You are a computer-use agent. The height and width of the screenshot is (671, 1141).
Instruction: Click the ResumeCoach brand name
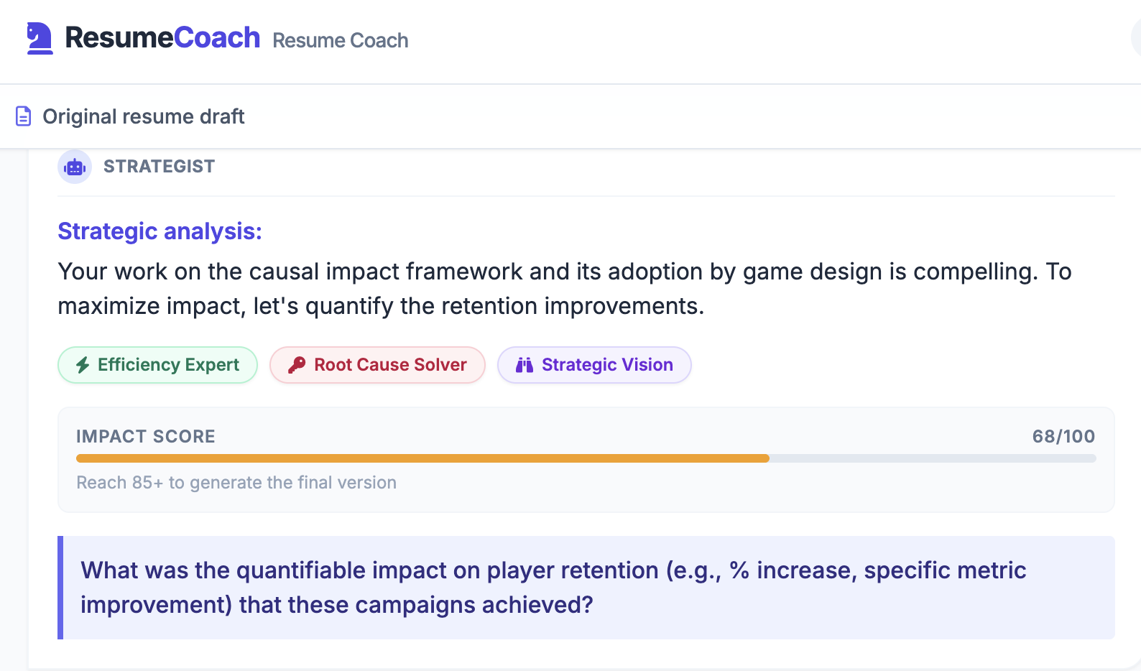coord(162,38)
